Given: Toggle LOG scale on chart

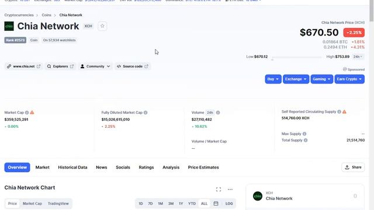Looking at the screenshot, I should [229, 204].
